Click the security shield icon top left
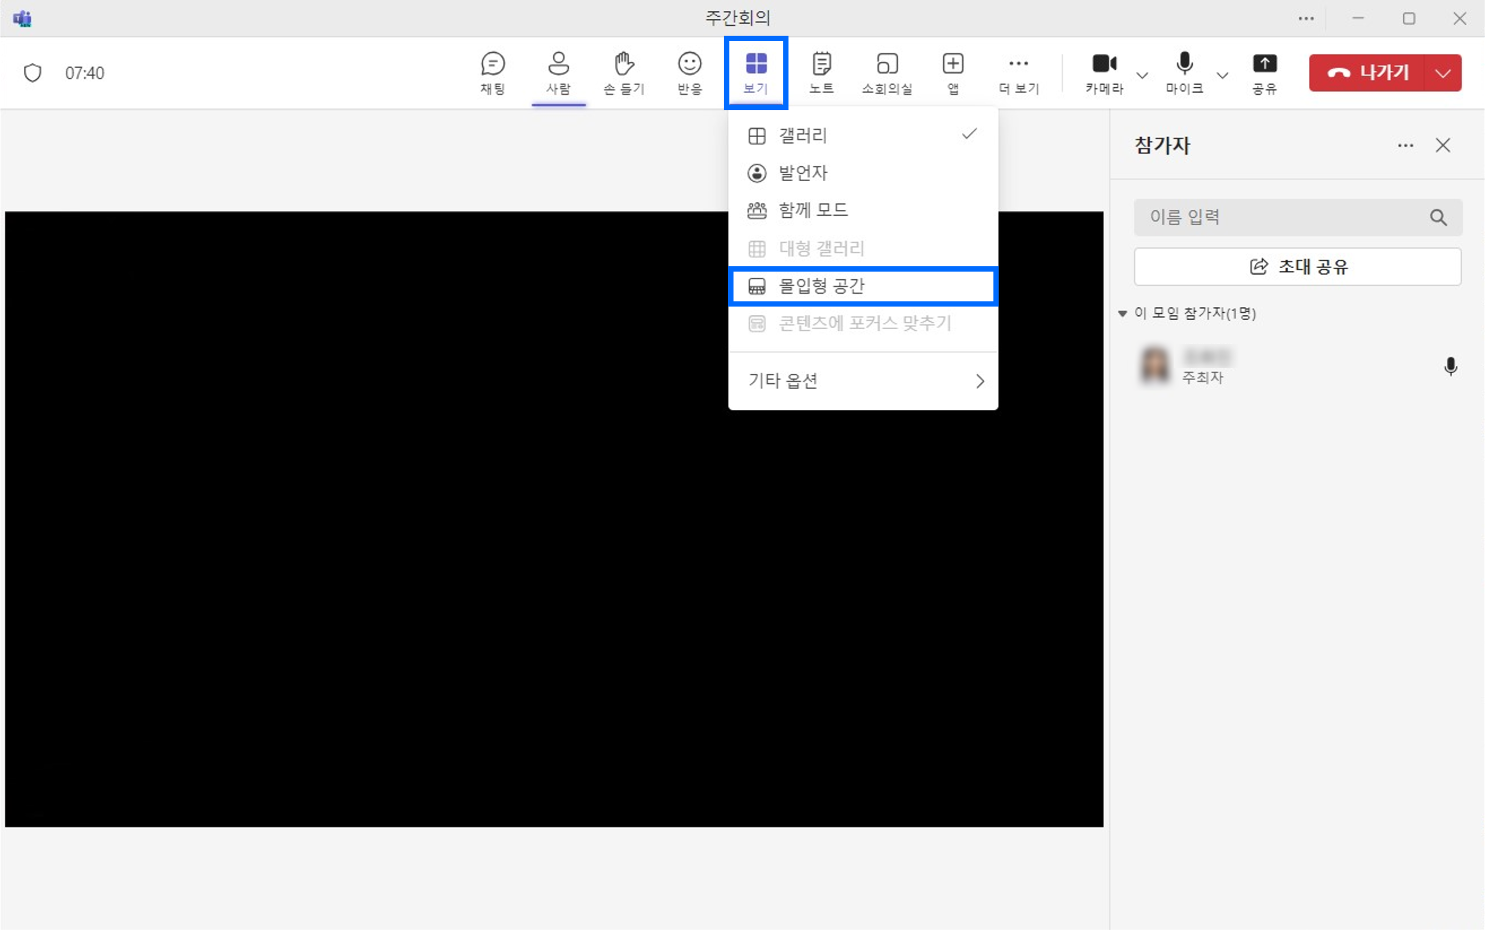The image size is (1485, 930). coord(33,72)
